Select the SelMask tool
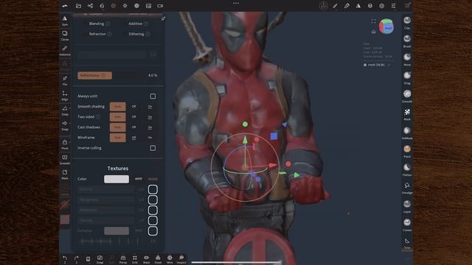This screenshot has width=472, height=265. point(407,133)
